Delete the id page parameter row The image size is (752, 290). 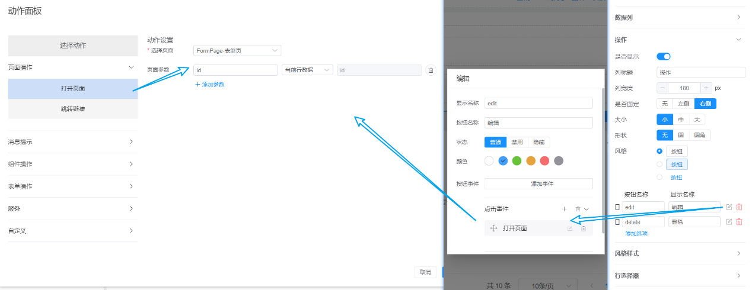pos(431,70)
